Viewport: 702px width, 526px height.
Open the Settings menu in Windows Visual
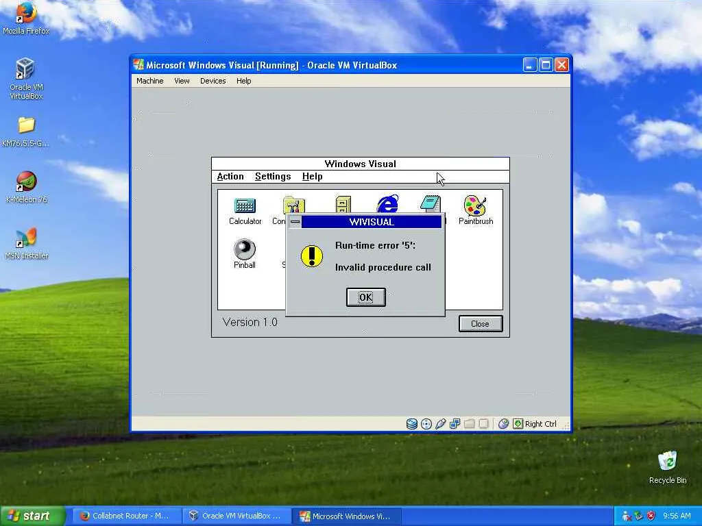[x=273, y=176]
